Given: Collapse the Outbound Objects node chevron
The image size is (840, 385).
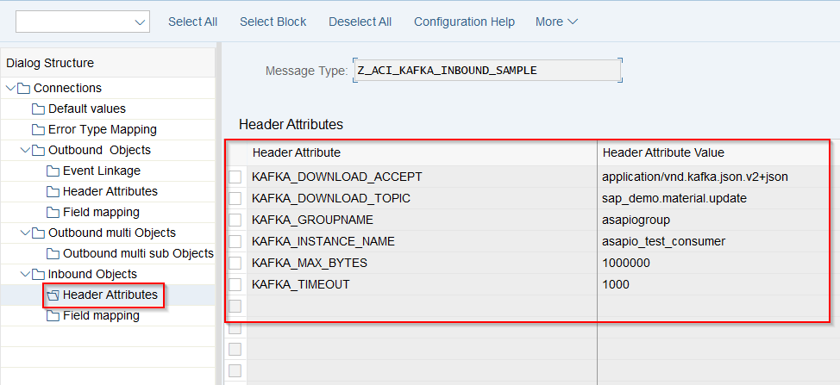Looking at the screenshot, I should [x=25, y=150].
